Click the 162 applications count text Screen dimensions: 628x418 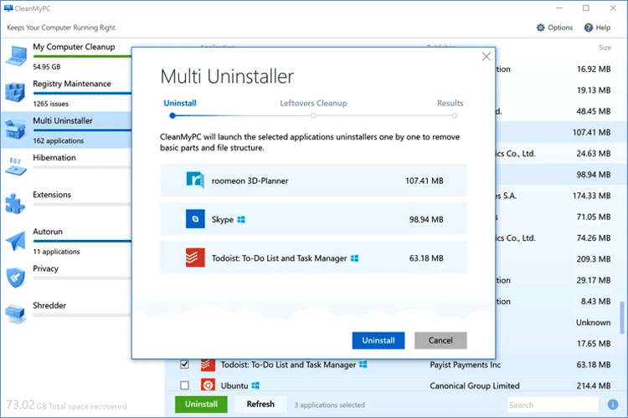[58, 140]
